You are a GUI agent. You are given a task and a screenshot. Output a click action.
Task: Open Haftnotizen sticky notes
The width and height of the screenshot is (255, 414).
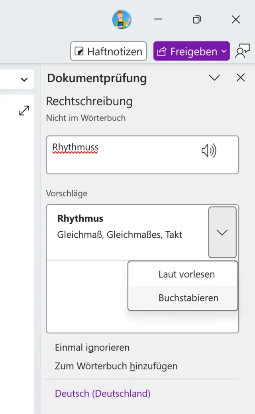(108, 51)
